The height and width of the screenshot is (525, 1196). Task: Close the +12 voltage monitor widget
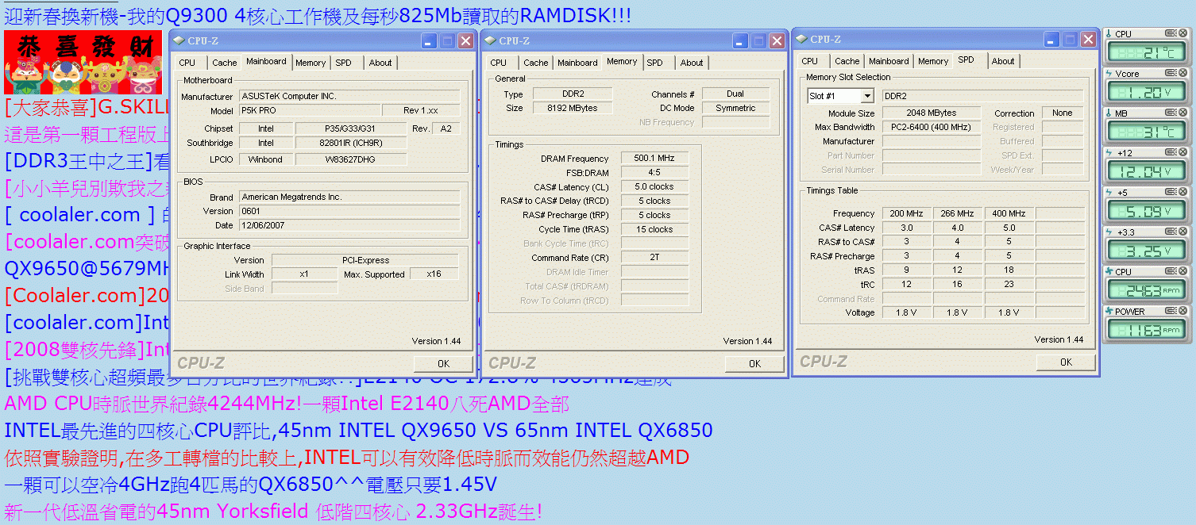tap(1182, 152)
